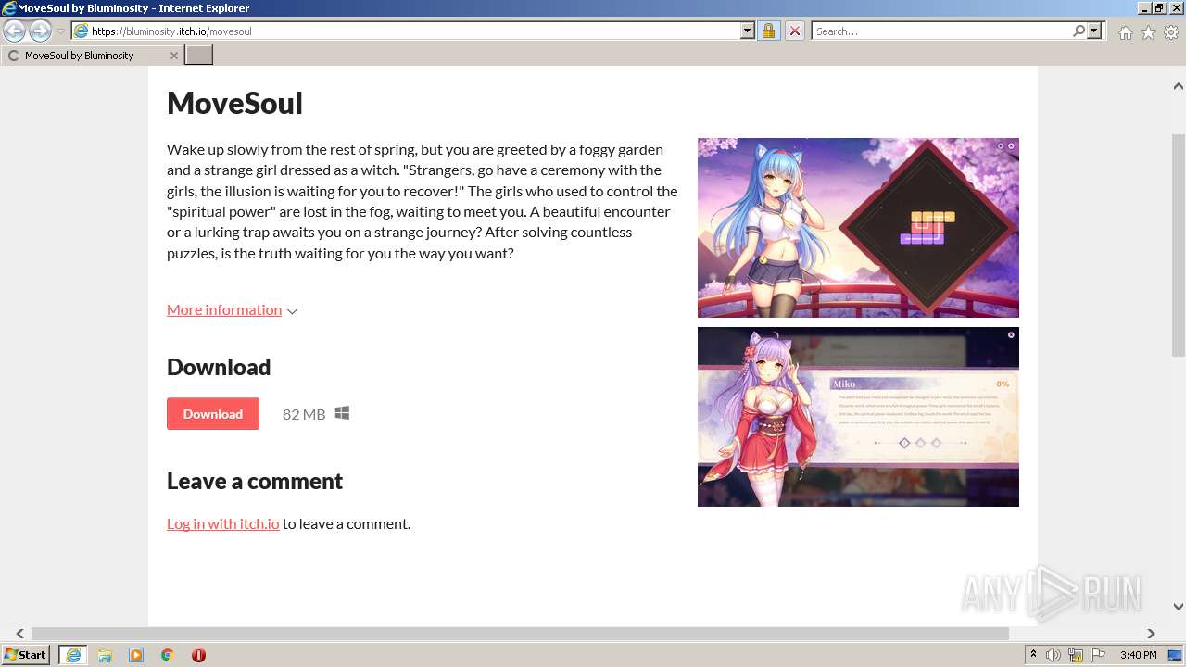Viewport: 1186px width, 667px height.
Task: Click the red Download button
Action: point(213,414)
